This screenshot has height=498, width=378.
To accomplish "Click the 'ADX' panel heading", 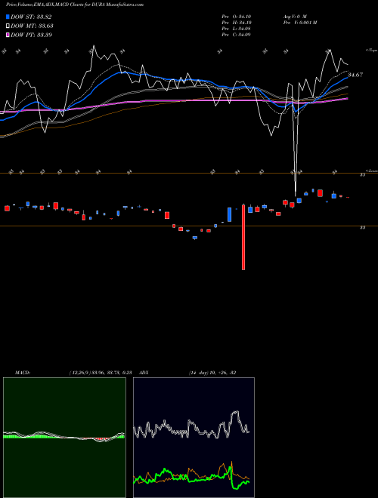I will (x=144, y=373).
